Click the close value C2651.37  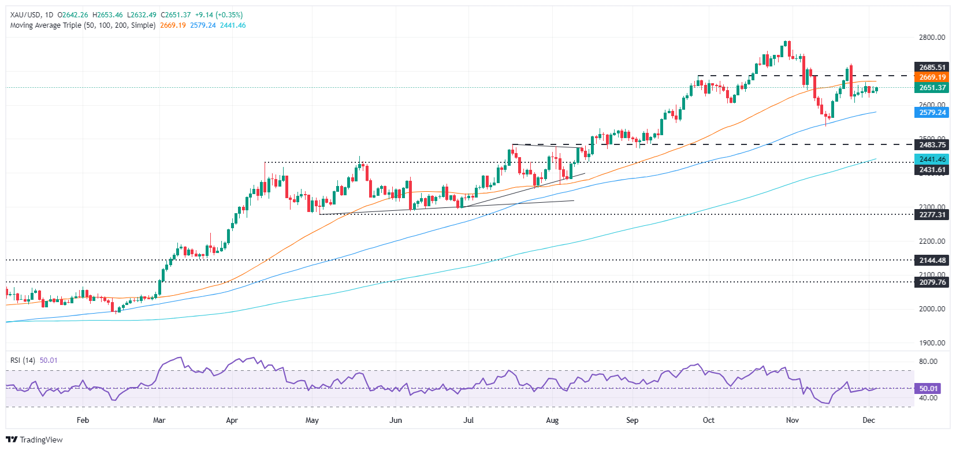pyautogui.click(x=176, y=15)
